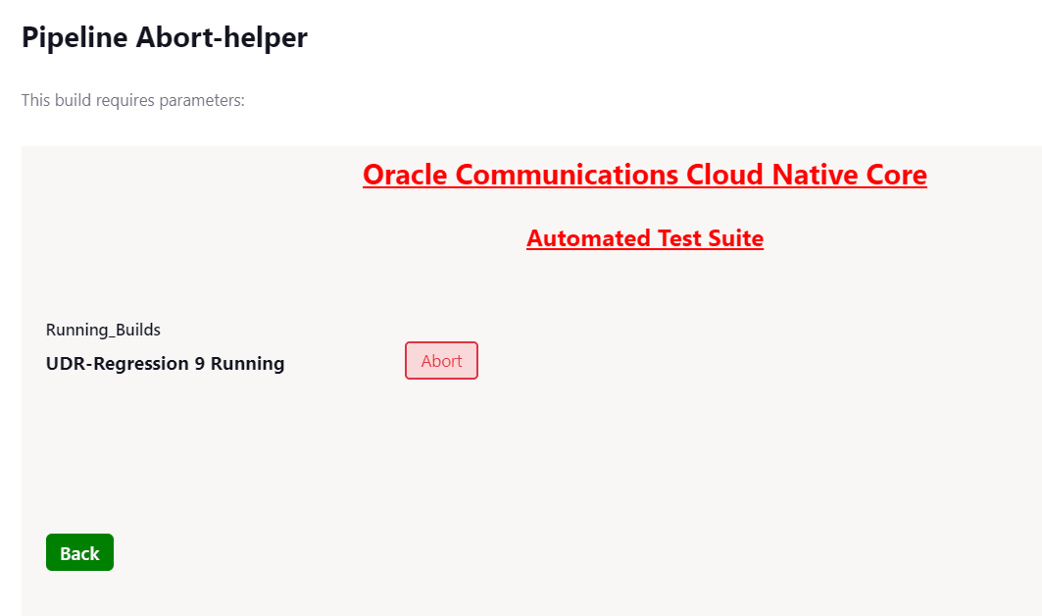The height and width of the screenshot is (616, 1042).
Task: Click the Abort button for UDR-Regression 9
Action: coord(441,360)
